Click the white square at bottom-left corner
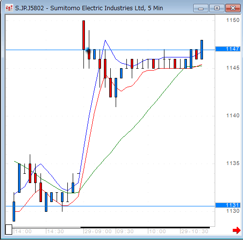This screenshot has width=243, height=240. tap(9, 229)
